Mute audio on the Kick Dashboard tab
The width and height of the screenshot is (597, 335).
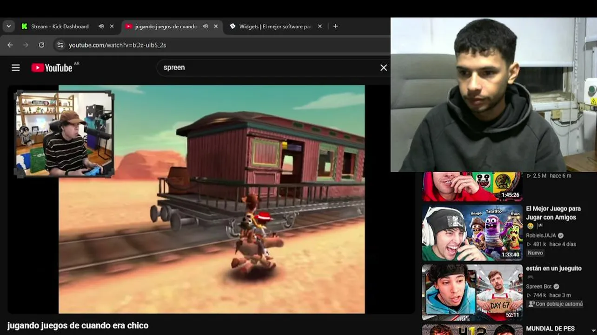[101, 27]
